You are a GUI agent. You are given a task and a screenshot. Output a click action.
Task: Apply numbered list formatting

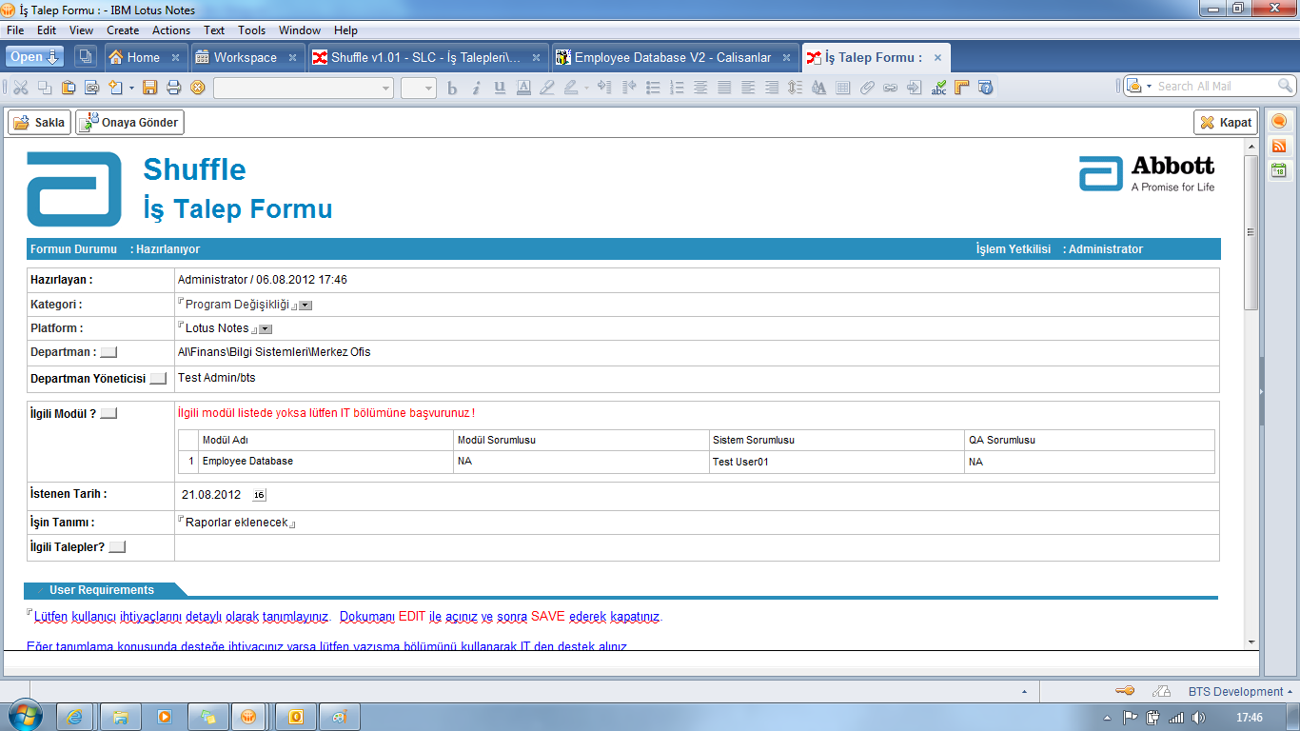677,88
